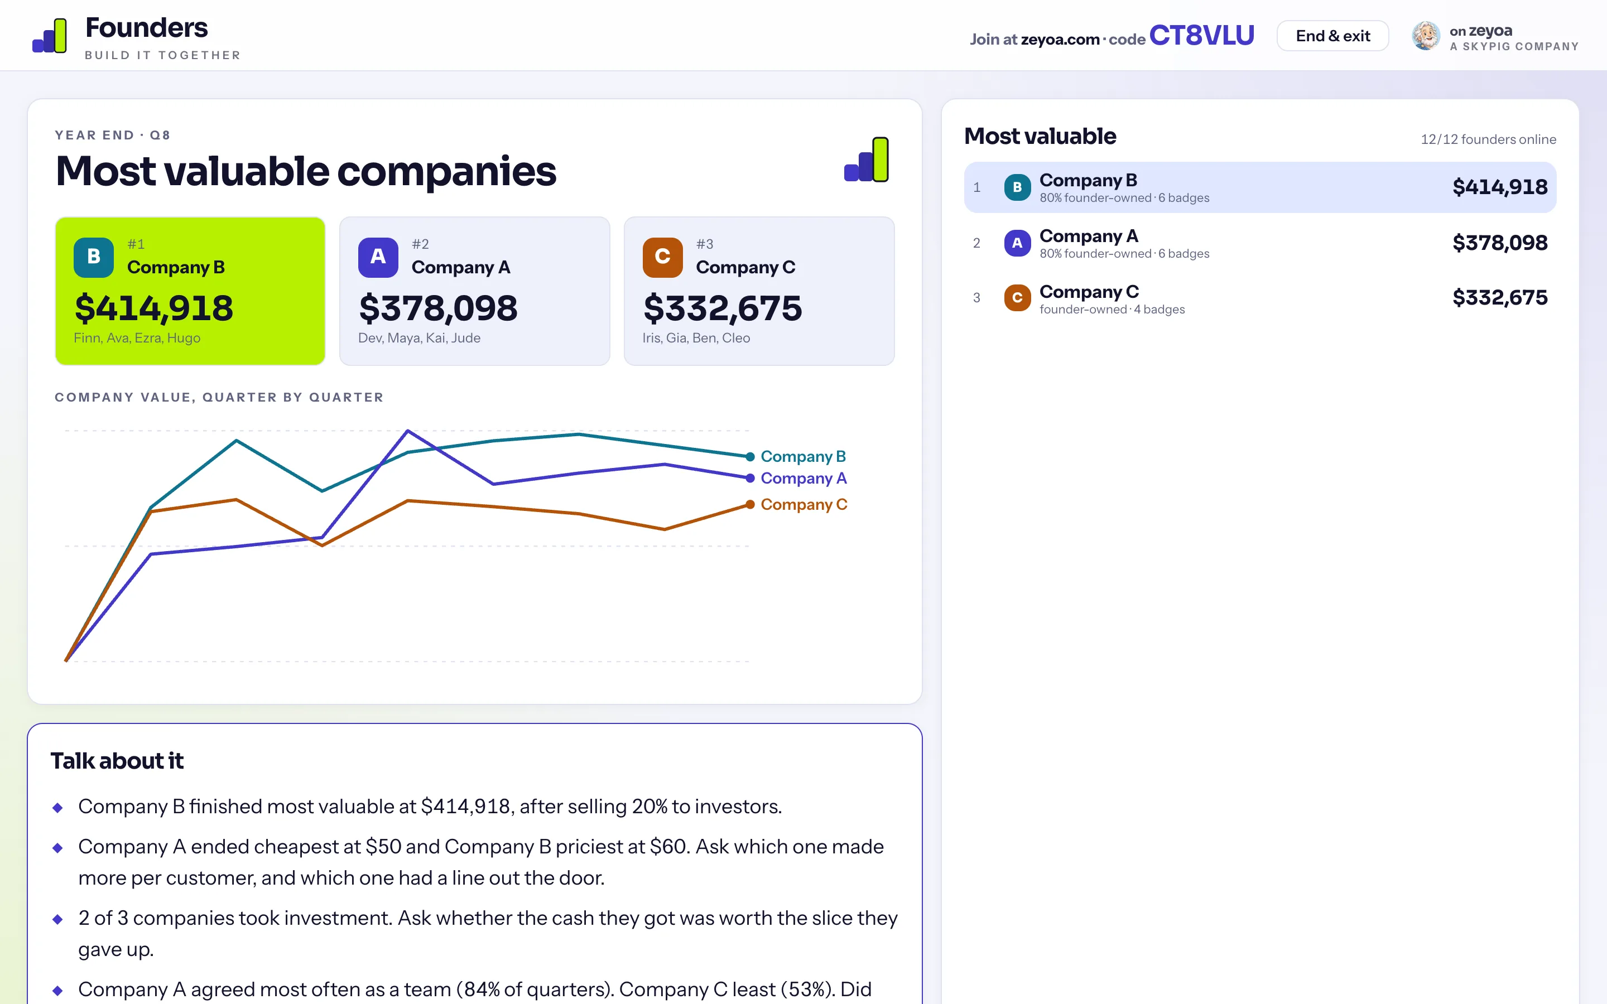Click the 12/12 founders online status
Screen dimensions: 1607x1004
pyautogui.click(x=1488, y=139)
